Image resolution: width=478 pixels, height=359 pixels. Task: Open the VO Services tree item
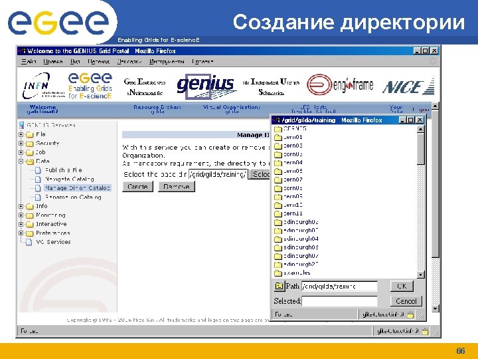53,242
